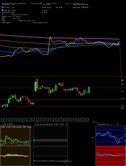Click the last green candlestick on the chart
This screenshot has width=126, height=166.
coord(89,90)
